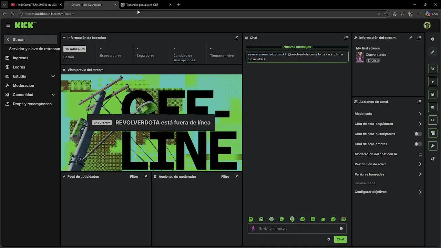The width and height of the screenshot is (441, 248).
Task: Click the purple microphone icon in chat input
Action: pyautogui.click(x=254, y=228)
